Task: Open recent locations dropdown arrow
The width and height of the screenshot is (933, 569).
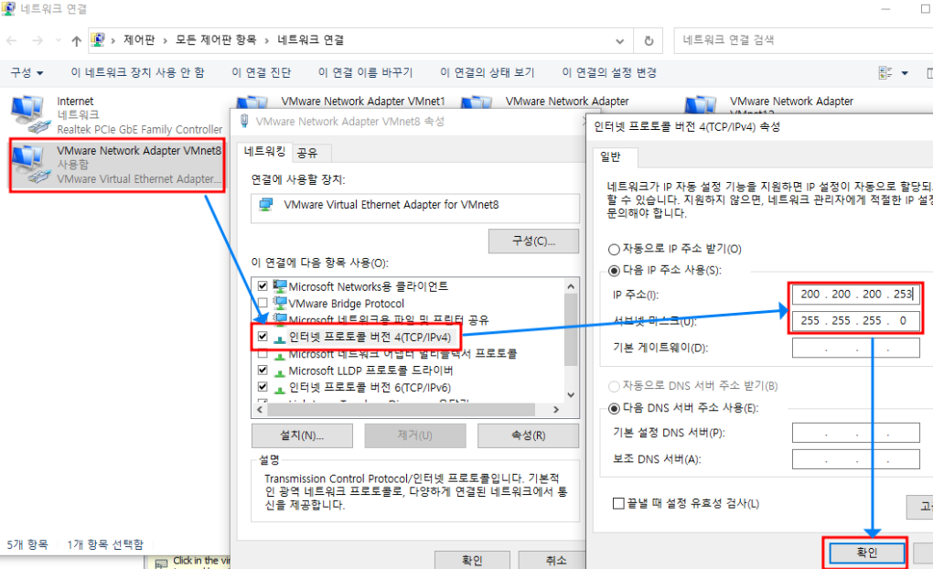Action: click(x=58, y=40)
